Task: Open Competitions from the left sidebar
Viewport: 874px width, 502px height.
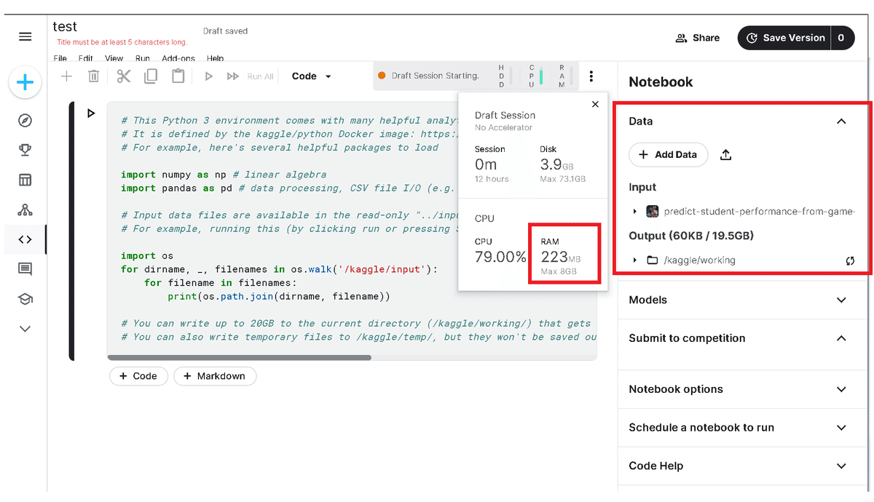Action: (25, 150)
